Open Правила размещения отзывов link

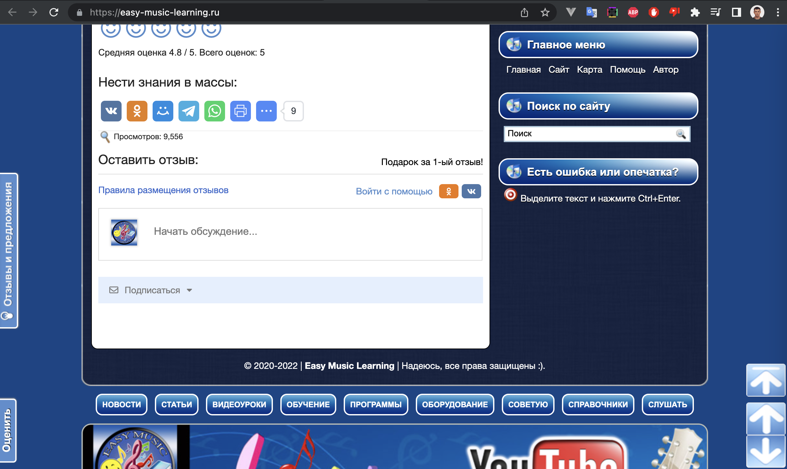click(x=163, y=190)
